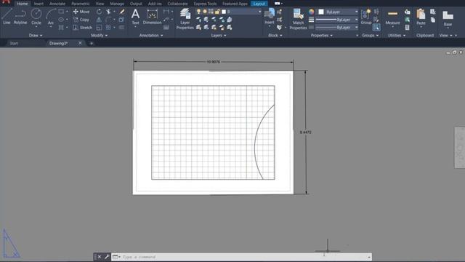Click the white layer color swatch
The height and width of the screenshot is (262, 465).
coord(224,12)
